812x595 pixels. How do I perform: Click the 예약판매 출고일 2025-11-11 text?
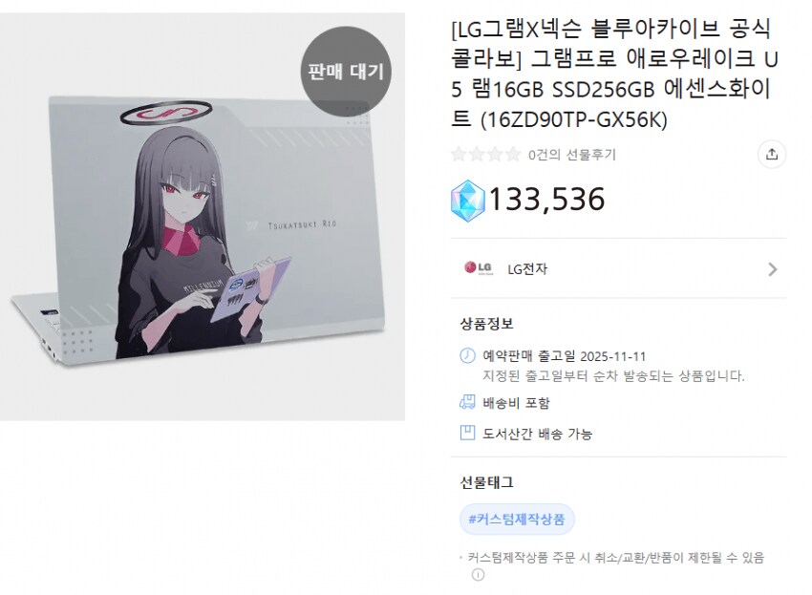tap(564, 356)
